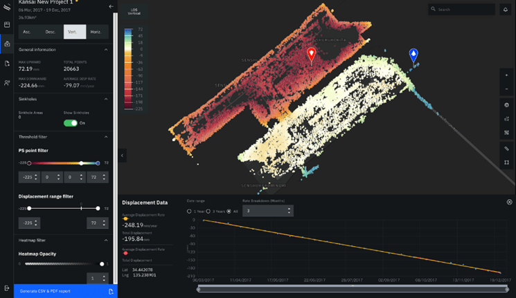Activate the area selection frame tool
Viewport: 516px width, 298px height.
506,163
